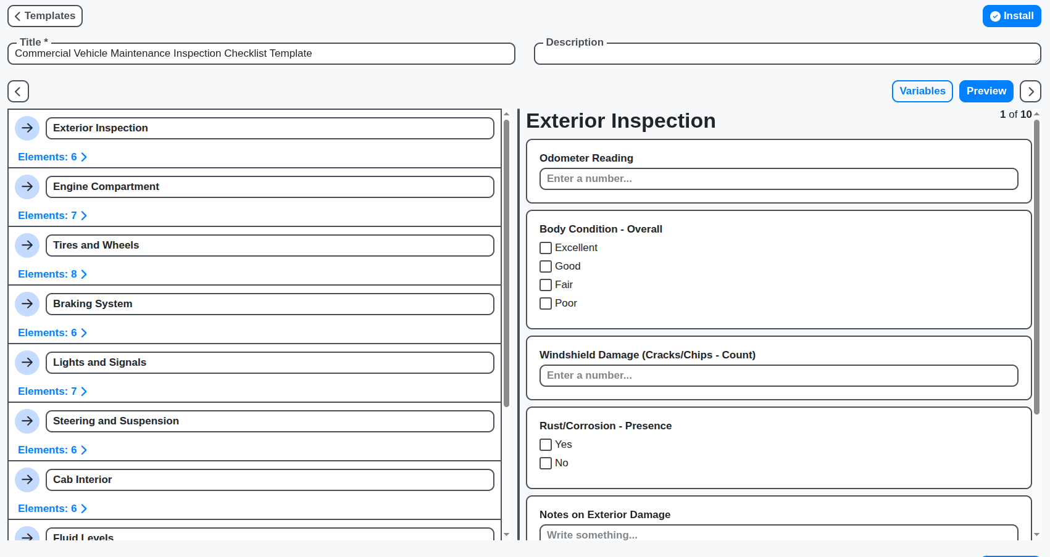Click the arrow icon beside Braking System

(27, 304)
